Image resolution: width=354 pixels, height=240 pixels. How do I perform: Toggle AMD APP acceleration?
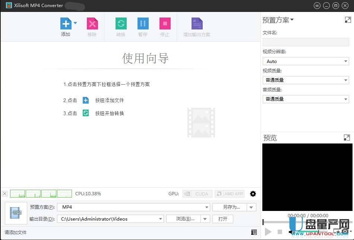tap(229, 193)
